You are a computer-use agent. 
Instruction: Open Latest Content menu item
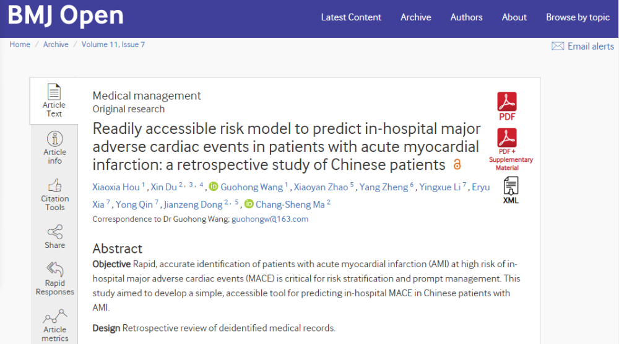[x=351, y=17]
